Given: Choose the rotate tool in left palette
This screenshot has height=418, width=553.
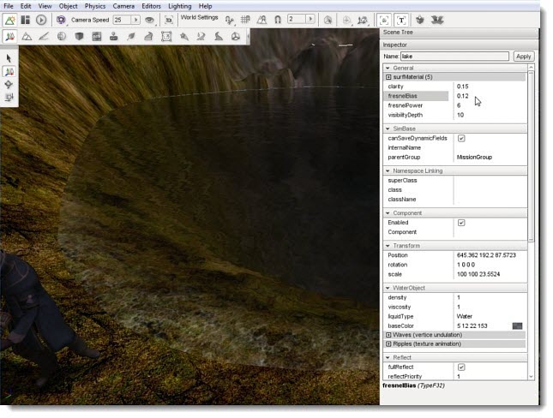Looking at the screenshot, I should 9,84.
